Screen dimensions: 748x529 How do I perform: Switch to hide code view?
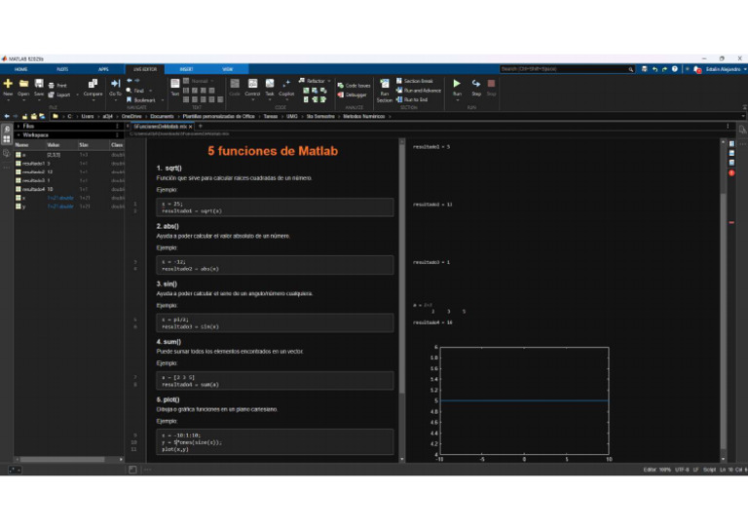(731, 163)
